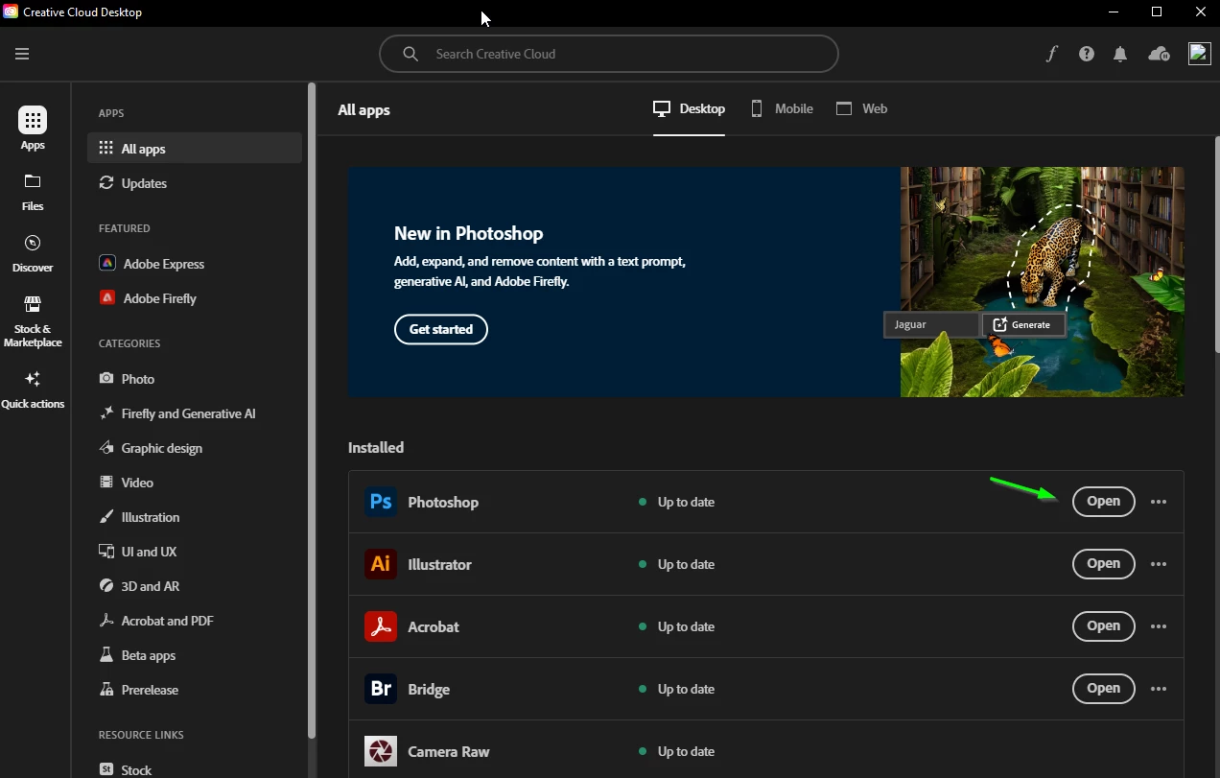Screen dimensions: 1220x778
Task: Open more options for Bridge
Action: tap(1159, 689)
